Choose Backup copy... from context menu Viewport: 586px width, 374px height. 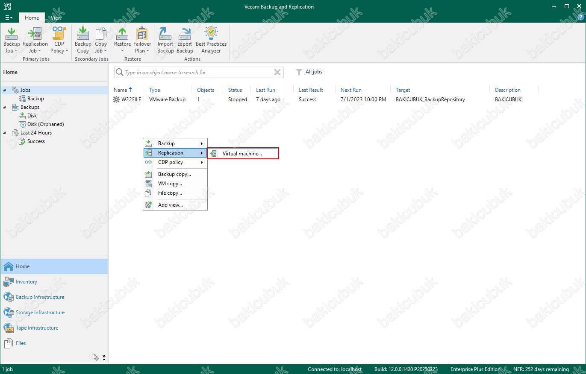175,174
